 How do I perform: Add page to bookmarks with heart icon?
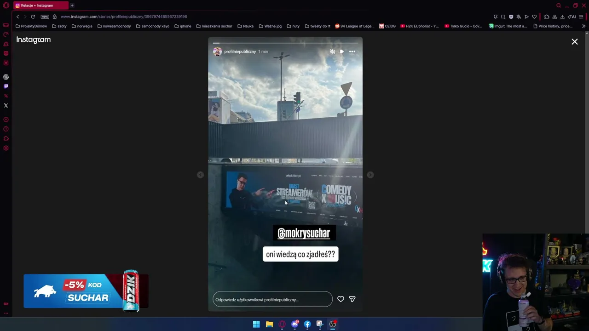[534, 17]
